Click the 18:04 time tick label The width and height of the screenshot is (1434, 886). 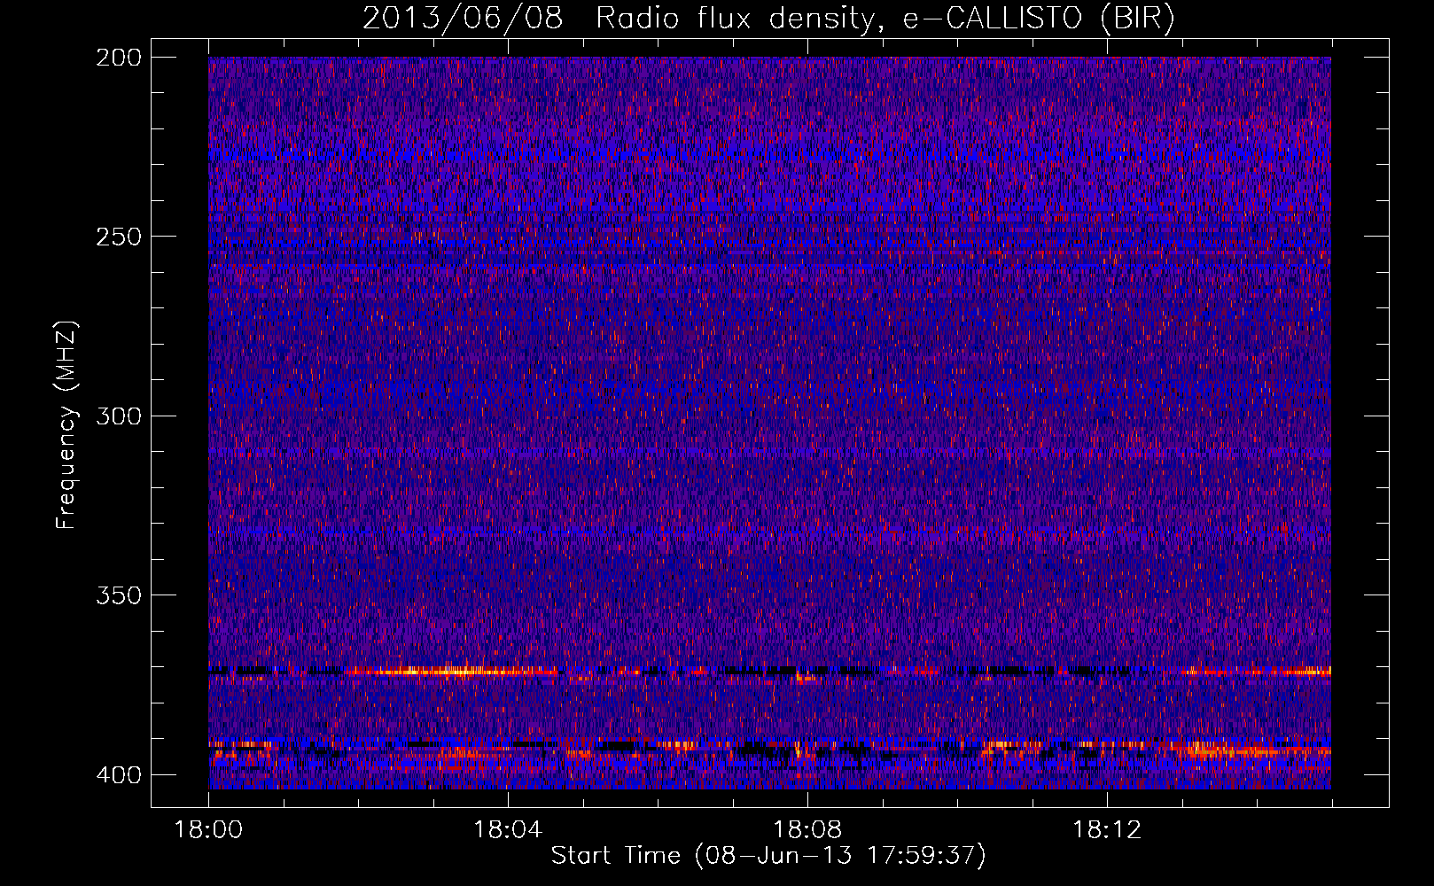tap(508, 830)
